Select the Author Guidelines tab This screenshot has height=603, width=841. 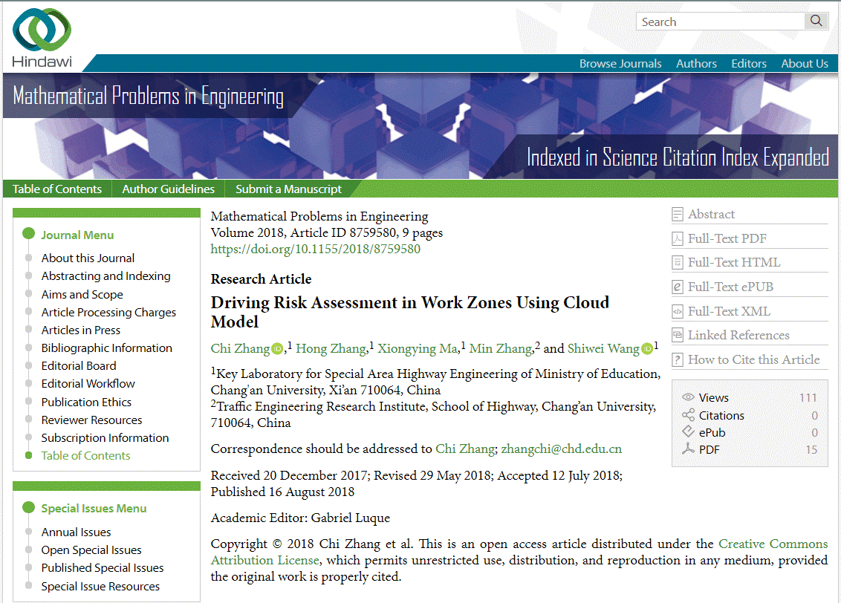168,189
